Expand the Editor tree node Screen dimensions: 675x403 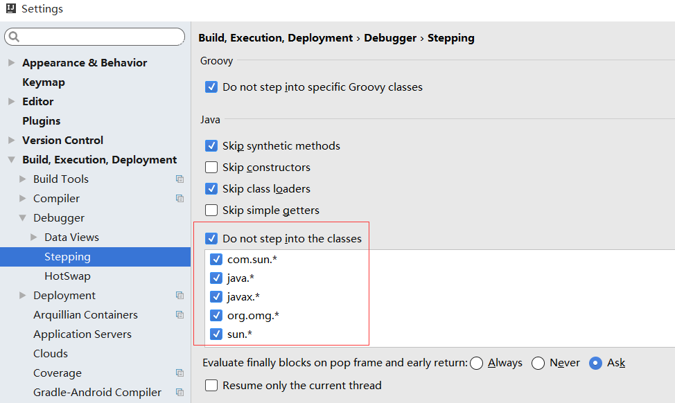[x=11, y=101]
